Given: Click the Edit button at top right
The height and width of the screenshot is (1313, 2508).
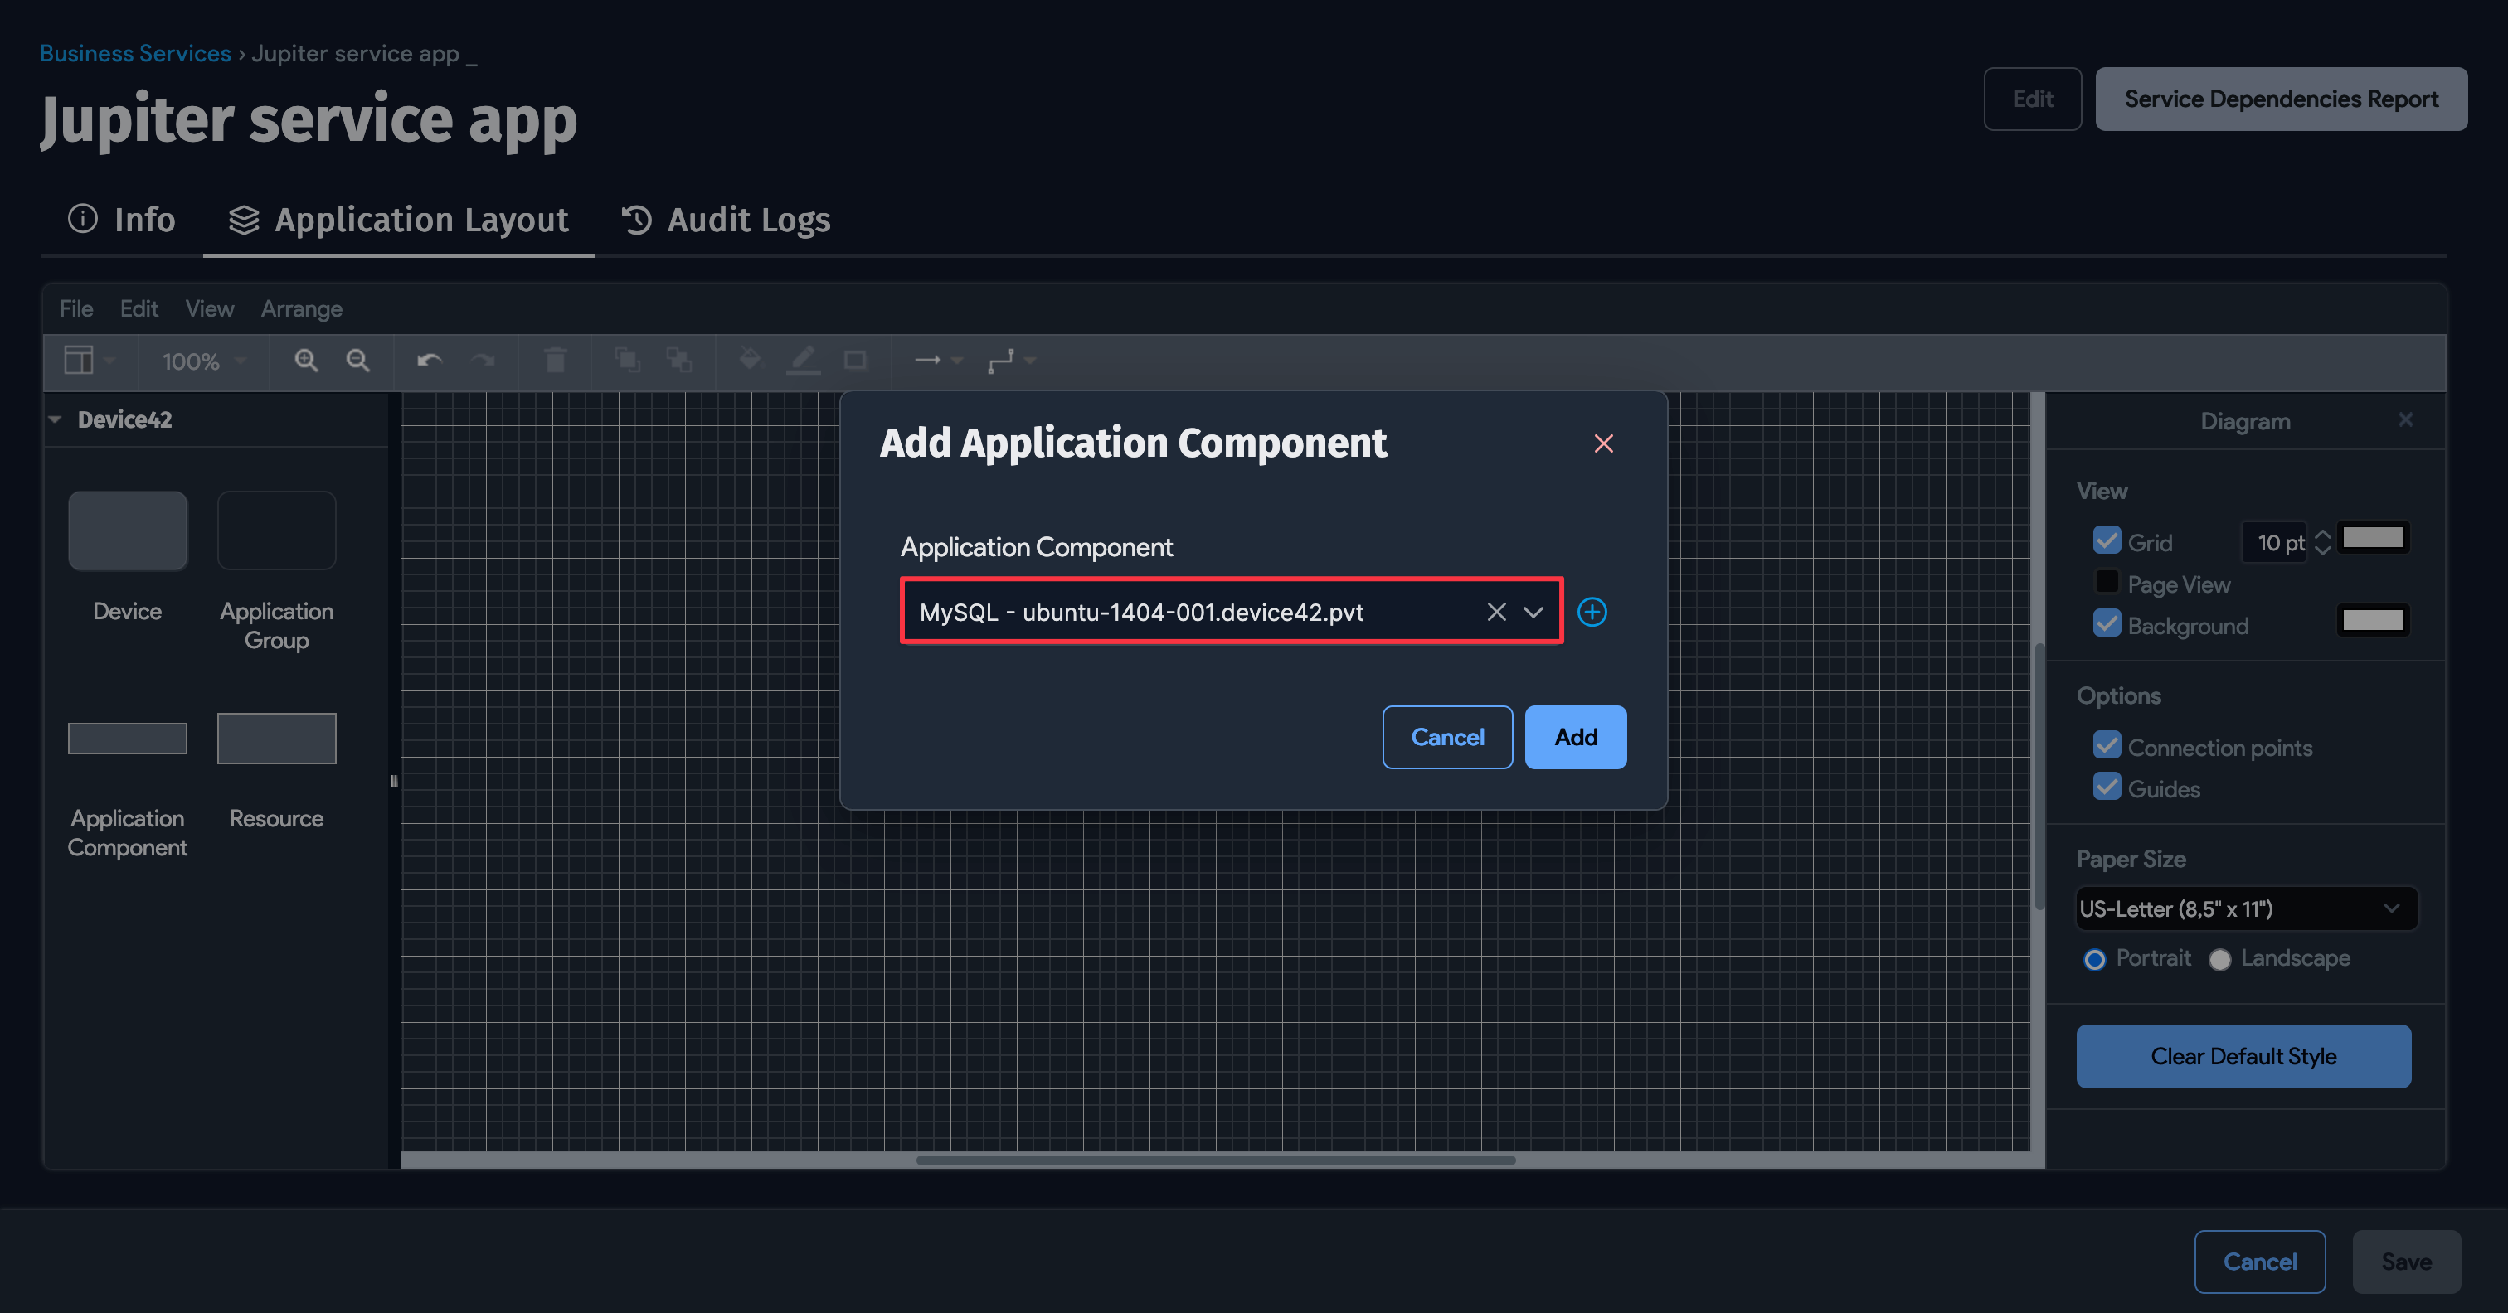Looking at the screenshot, I should click(x=2033, y=99).
